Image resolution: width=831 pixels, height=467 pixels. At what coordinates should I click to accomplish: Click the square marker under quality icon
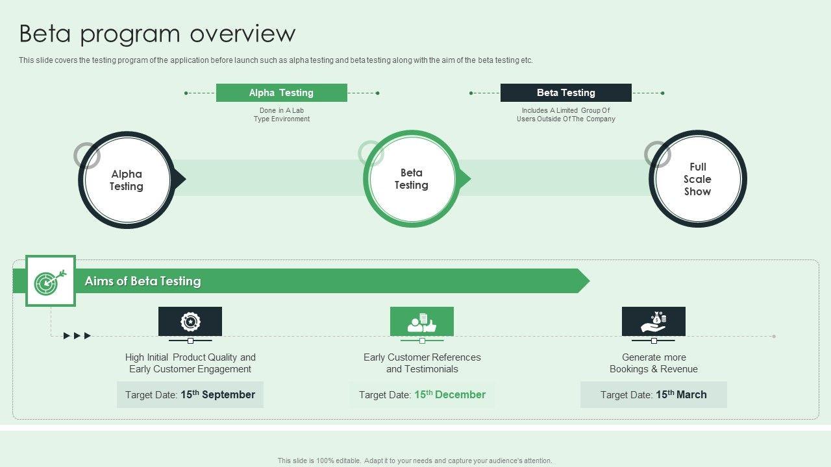190,341
